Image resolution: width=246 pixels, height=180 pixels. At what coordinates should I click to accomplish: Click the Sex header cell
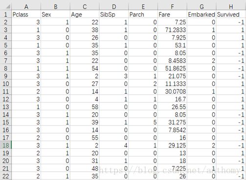55,15
